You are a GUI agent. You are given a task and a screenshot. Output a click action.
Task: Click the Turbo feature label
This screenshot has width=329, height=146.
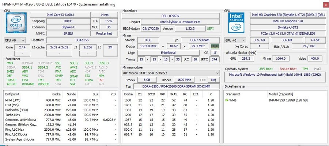89,80
